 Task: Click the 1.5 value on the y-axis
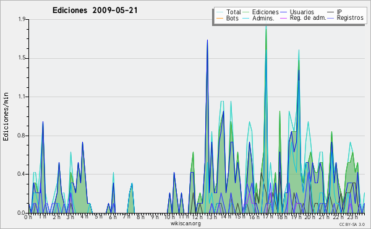(x=22, y=58)
